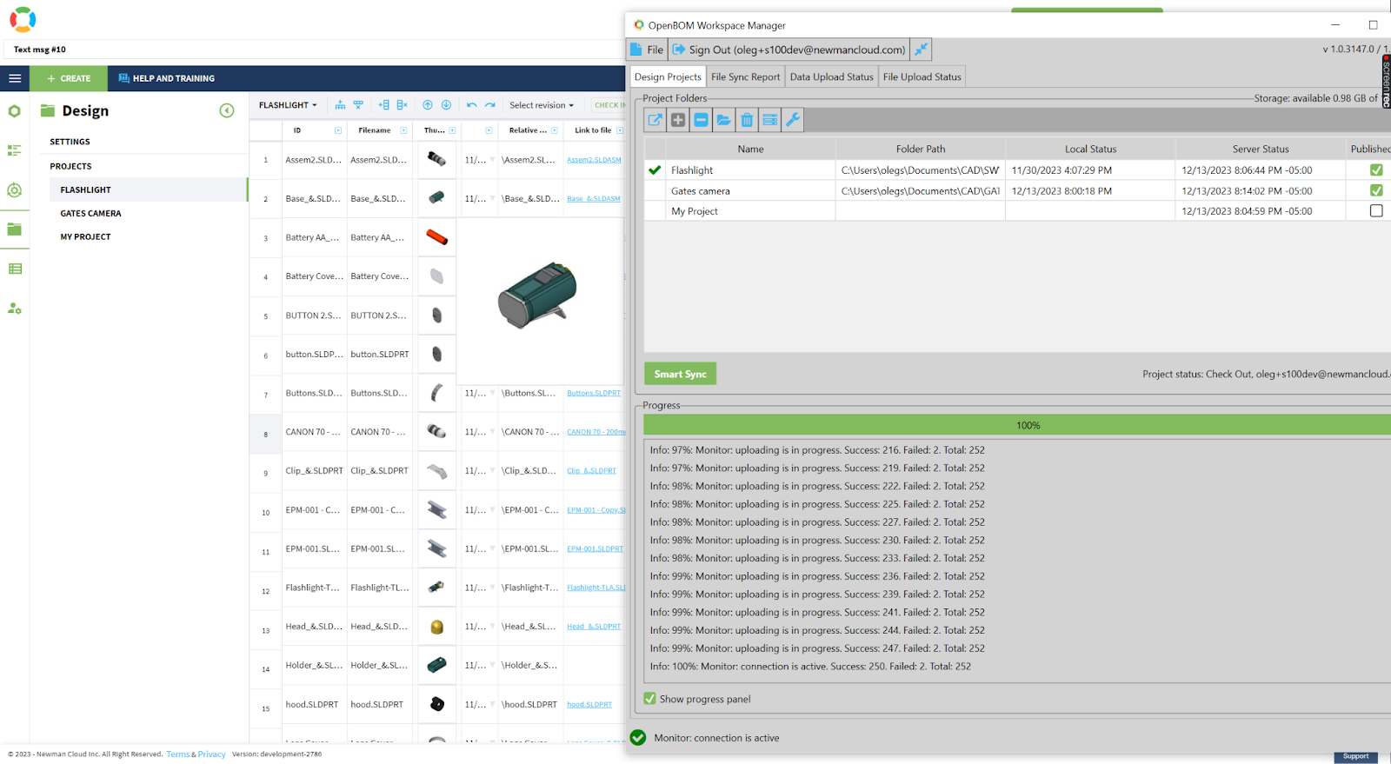
Task: Sign out of oleg+s100dev account
Action: (789, 50)
